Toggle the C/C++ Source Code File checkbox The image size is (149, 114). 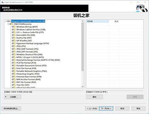point(13,32)
